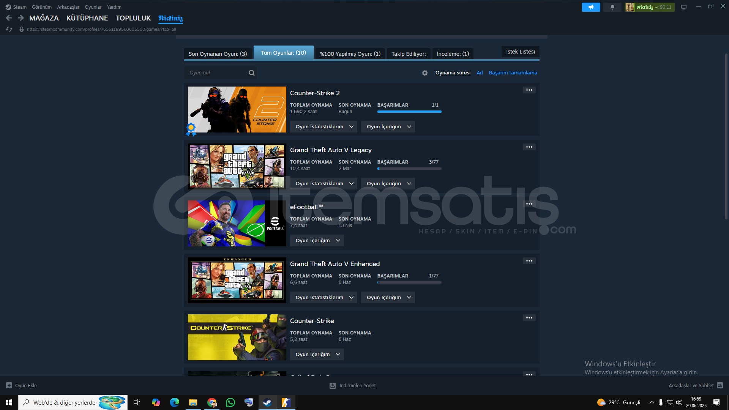729x410 pixels.
Task: Open the Takip Ediliyor tab
Action: point(409,54)
